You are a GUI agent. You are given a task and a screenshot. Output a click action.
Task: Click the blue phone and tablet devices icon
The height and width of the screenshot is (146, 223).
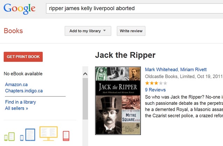[28, 135]
